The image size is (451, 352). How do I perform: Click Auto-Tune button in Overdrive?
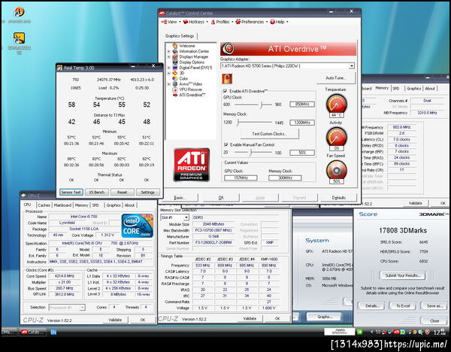pos(336,78)
